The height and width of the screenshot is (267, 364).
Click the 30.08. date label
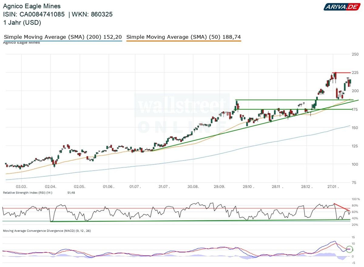point(193,187)
